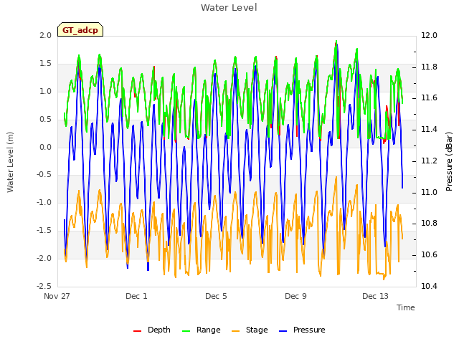Screen dimensions: 459x344
Task: Click the 2.0 water level tick label
Action: coord(46,35)
